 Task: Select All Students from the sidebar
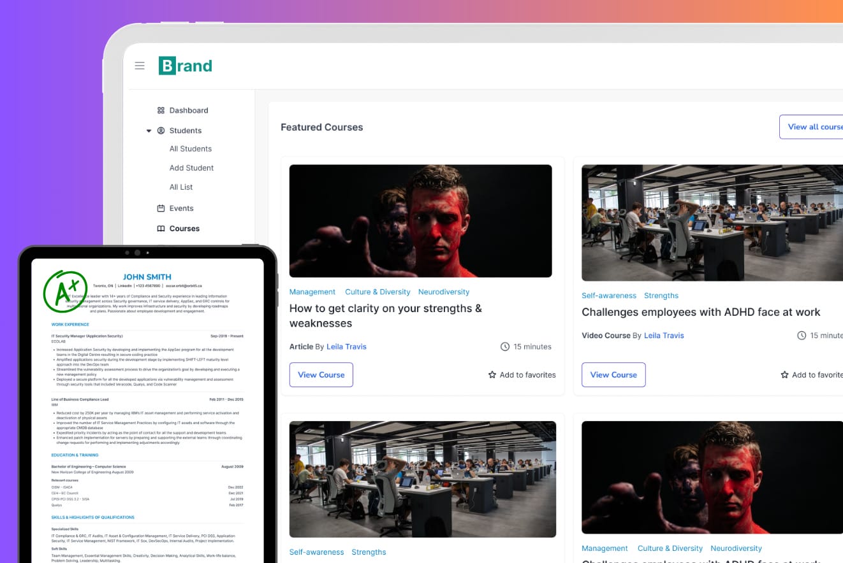pos(190,148)
